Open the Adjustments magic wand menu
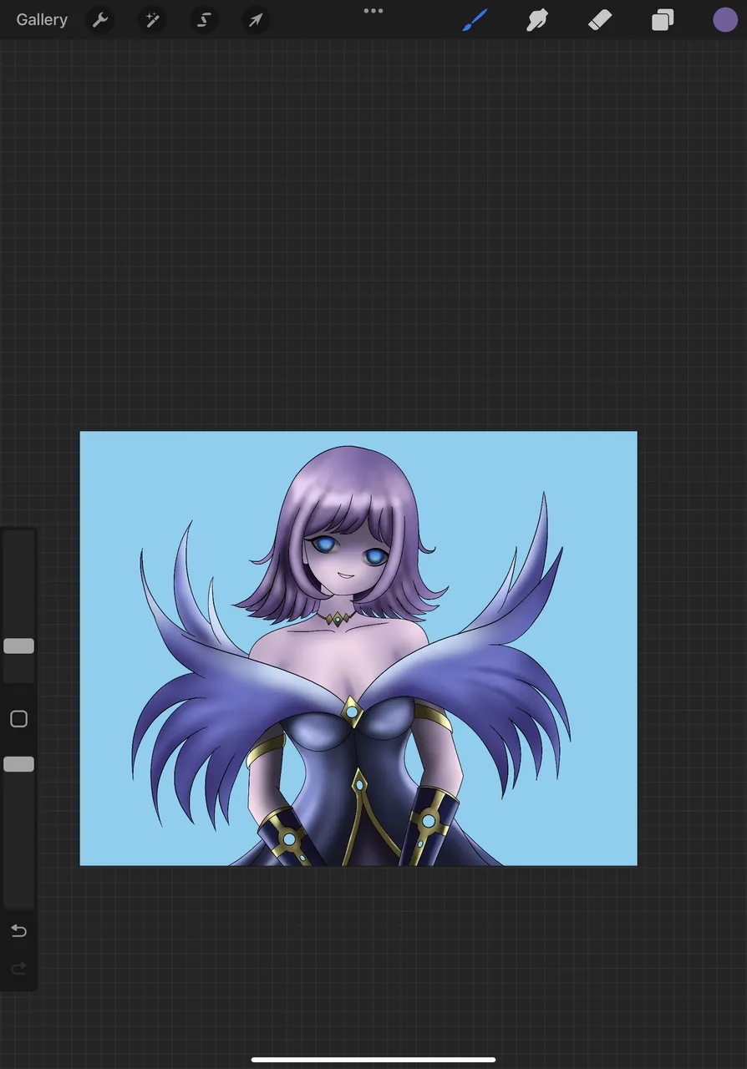This screenshot has height=1069, width=747. (152, 20)
